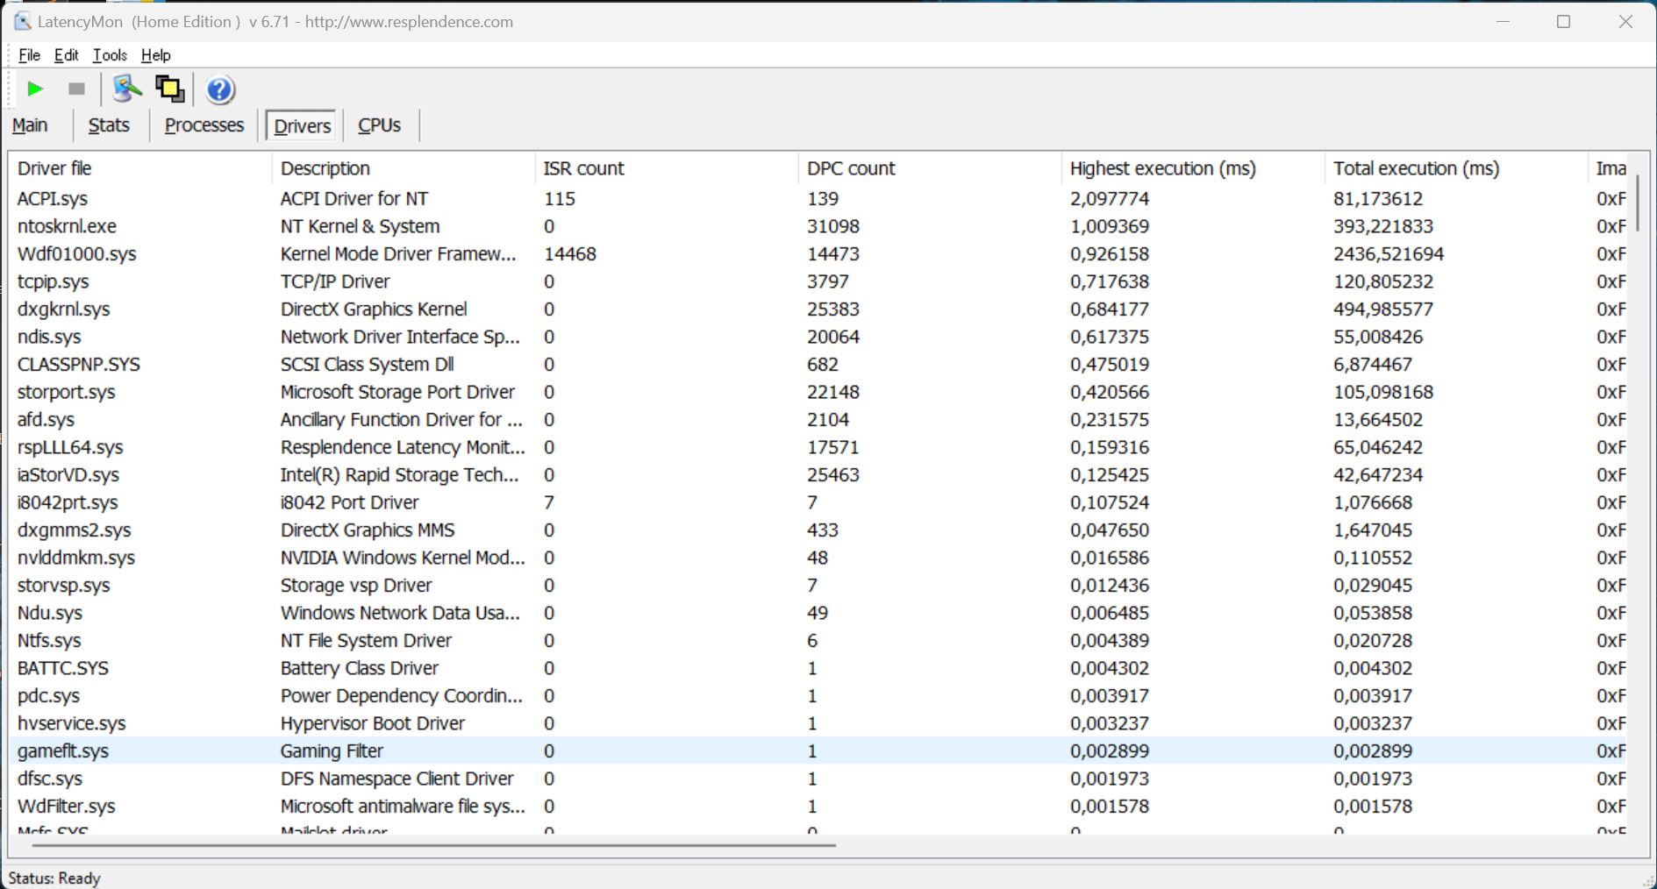Click the LatencyMon app icon in title bar
Viewport: 1657px width, 889px height.
[22, 22]
